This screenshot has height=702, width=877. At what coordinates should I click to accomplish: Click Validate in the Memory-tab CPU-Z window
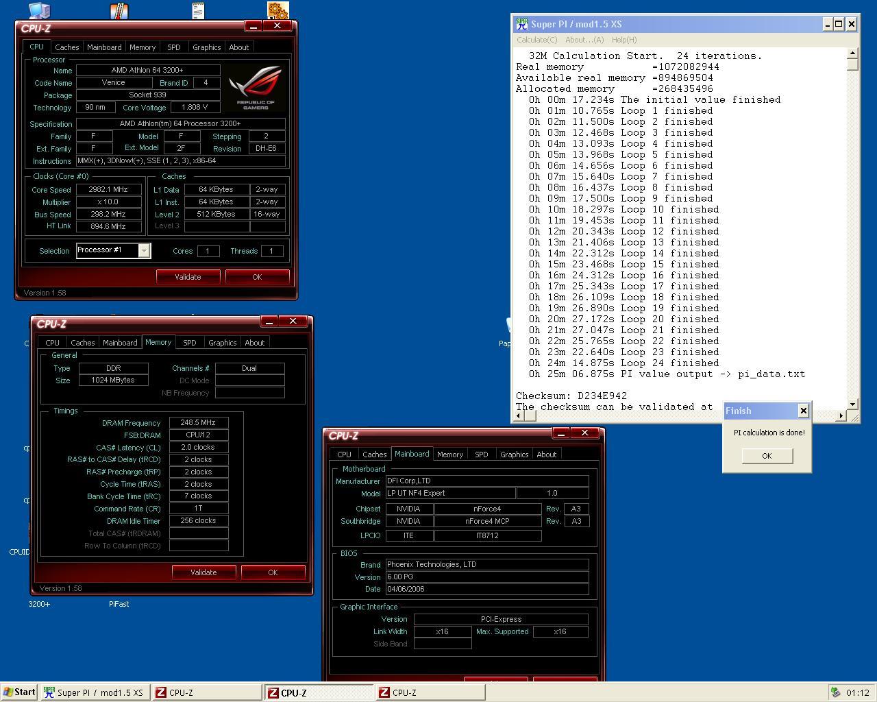[203, 572]
